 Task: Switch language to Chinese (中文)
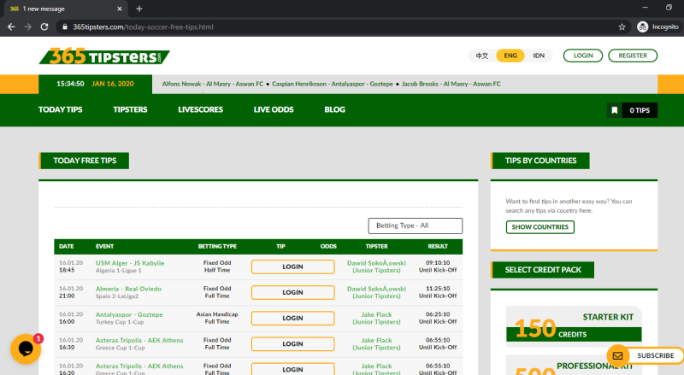pyautogui.click(x=482, y=56)
